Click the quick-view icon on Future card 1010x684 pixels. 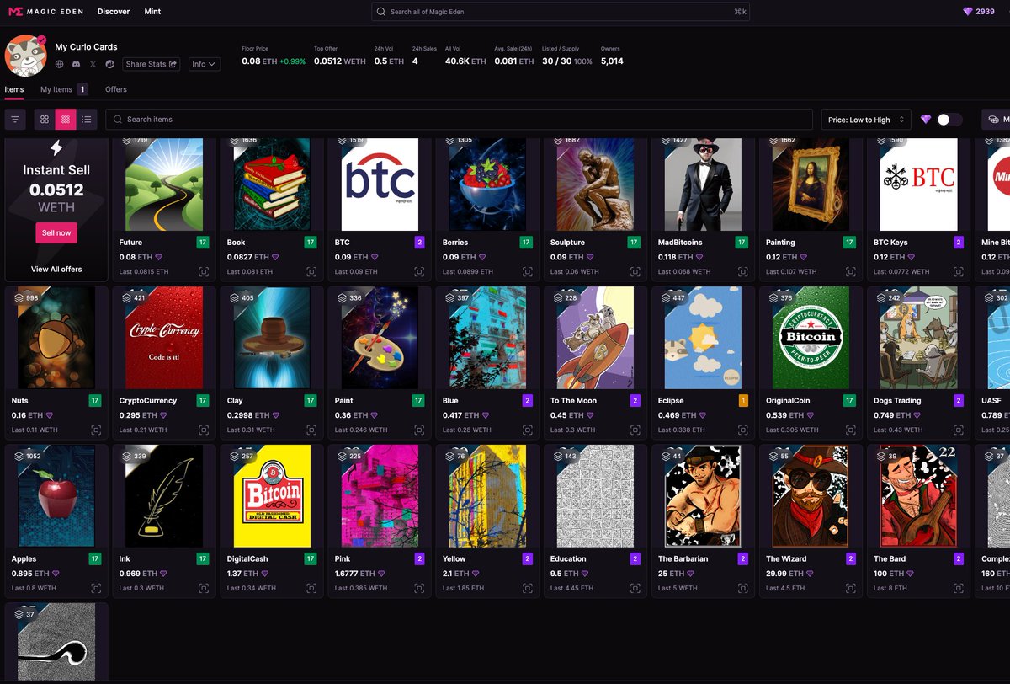pyautogui.click(x=205, y=272)
